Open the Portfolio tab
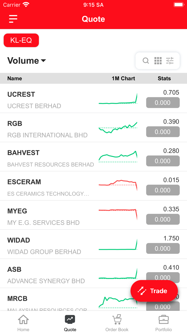Viewport: 187px width, 333px height. click(x=164, y=323)
